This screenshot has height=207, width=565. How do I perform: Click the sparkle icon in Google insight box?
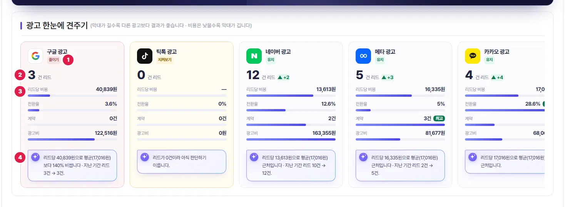35,157
